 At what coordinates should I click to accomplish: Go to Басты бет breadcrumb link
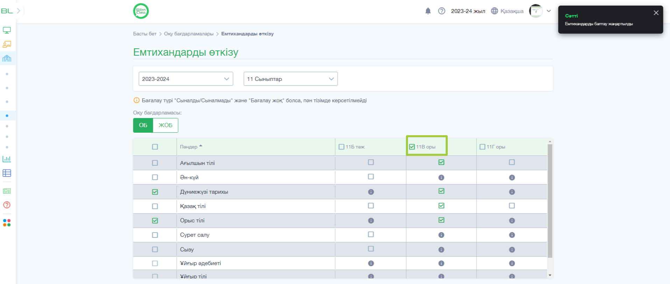tap(144, 34)
